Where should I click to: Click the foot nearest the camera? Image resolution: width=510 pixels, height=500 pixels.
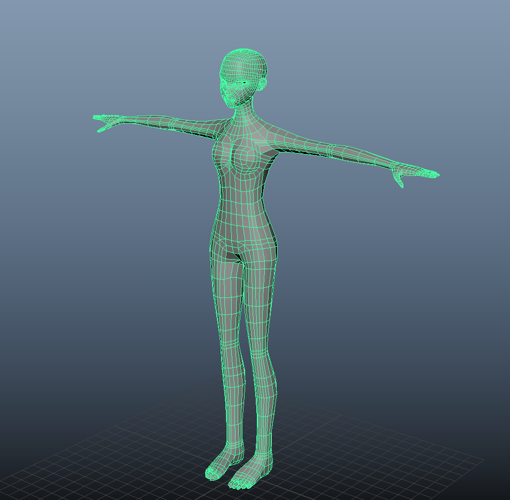tap(249, 472)
